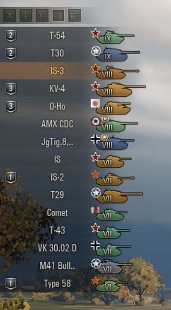Switch to the minimal dots-only panel mode
Viewport: 171px width, 310px height.
click(26, 15)
